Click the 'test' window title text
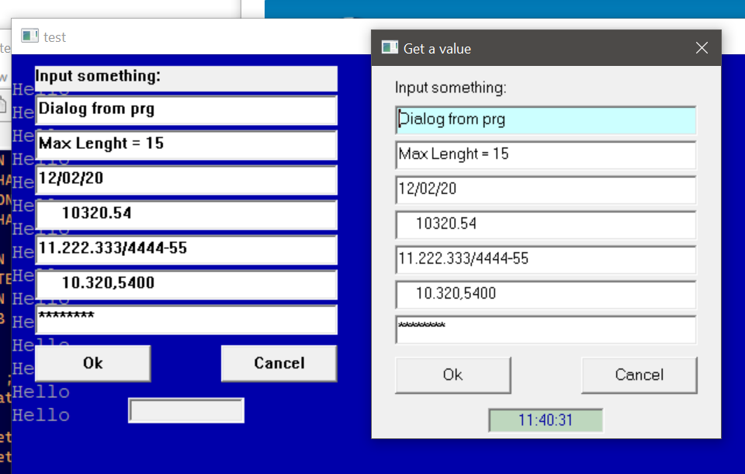Viewport: 745px width, 474px height. (54, 37)
